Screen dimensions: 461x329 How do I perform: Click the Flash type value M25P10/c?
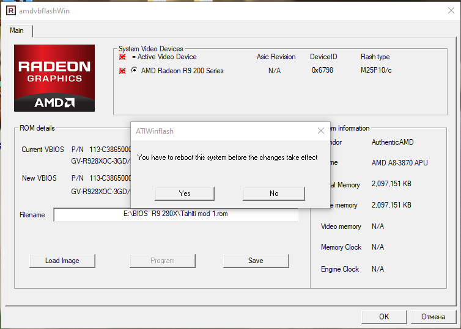pos(376,70)
